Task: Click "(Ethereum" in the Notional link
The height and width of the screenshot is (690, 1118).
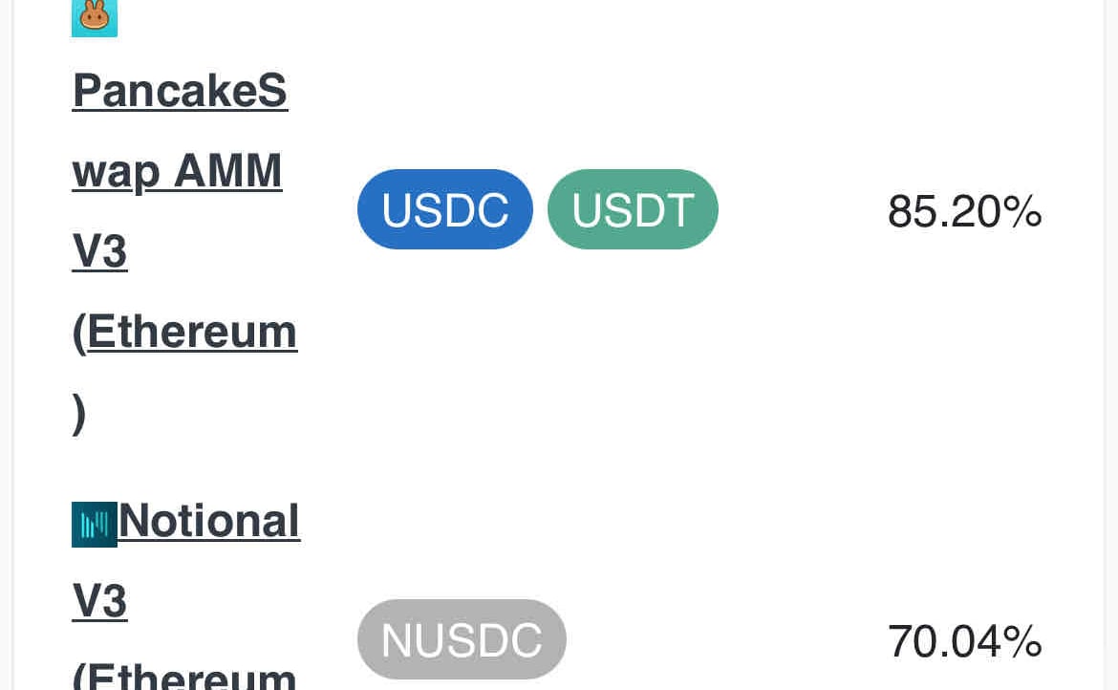Action: click(x=184, y=675)
